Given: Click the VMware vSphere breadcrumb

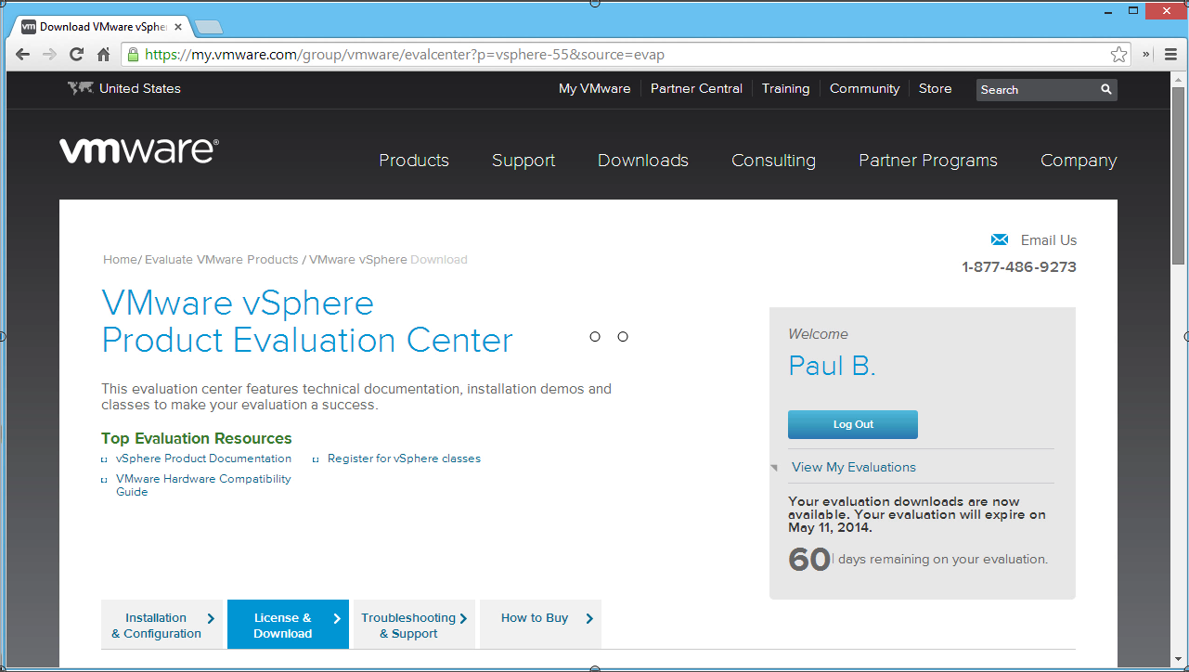Looking at the screenshot, I should pos(358,260).
